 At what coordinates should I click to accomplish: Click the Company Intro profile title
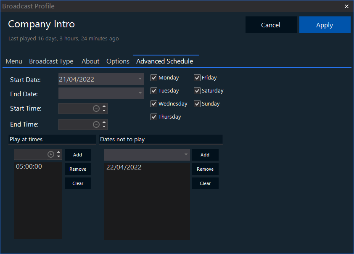[41, 24]
